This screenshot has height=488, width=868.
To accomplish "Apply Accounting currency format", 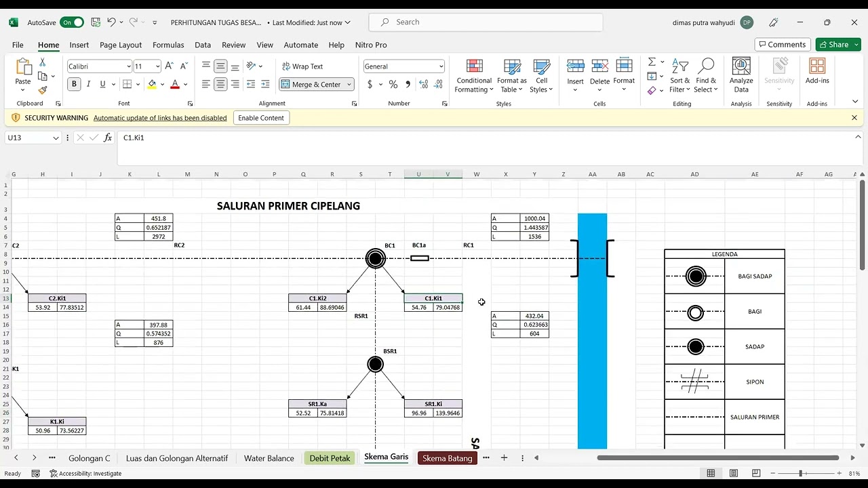I will click(x=370, y=85).
